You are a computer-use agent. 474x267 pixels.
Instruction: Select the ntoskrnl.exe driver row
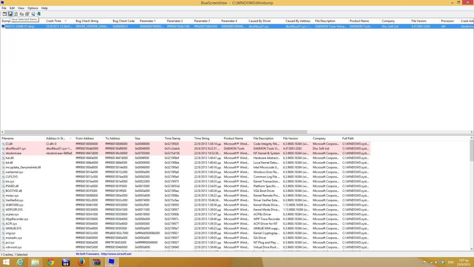pos(186,153)
